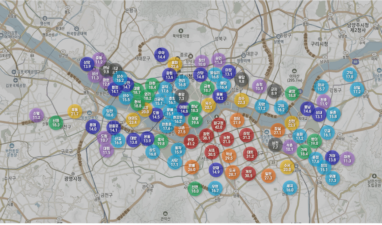Open the 신원 18.0 green bubble
382x225 pixels.
click(x=195, y=189)
